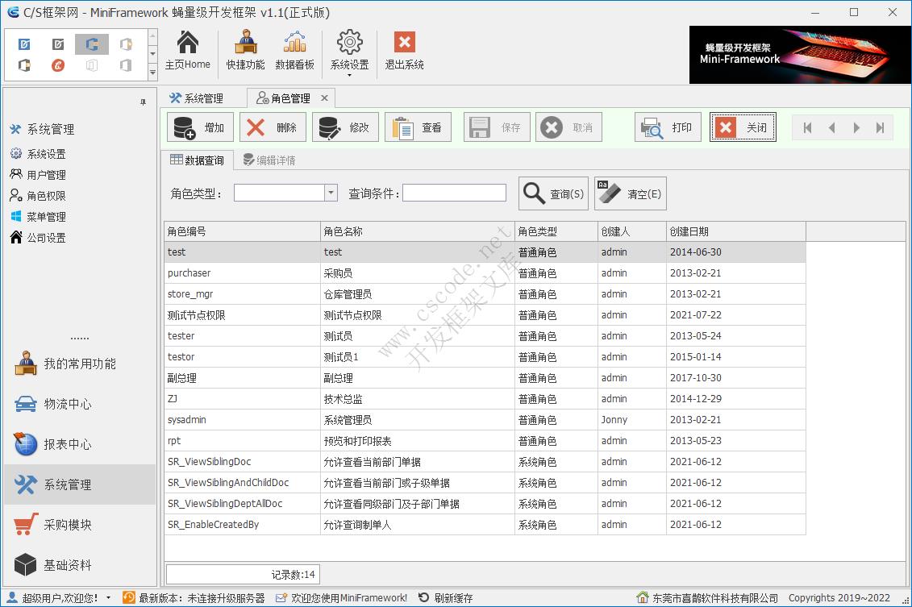Click the 增加 (Add) toolbar icon
This screenshot has width=912, height=607.
click(x=199, y=127)
